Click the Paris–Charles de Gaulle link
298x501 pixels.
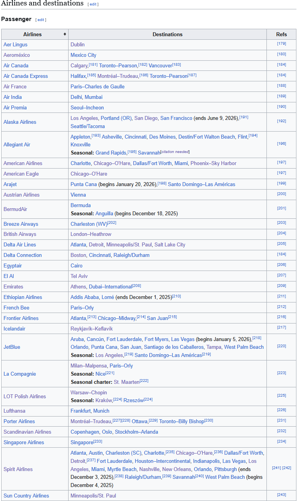[97, 87]
